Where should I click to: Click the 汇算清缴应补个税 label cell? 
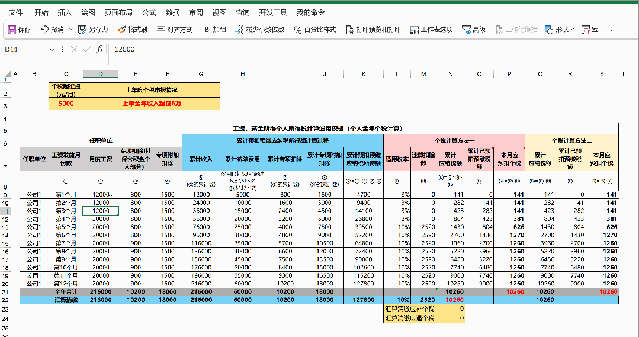(x=410, y=309)
